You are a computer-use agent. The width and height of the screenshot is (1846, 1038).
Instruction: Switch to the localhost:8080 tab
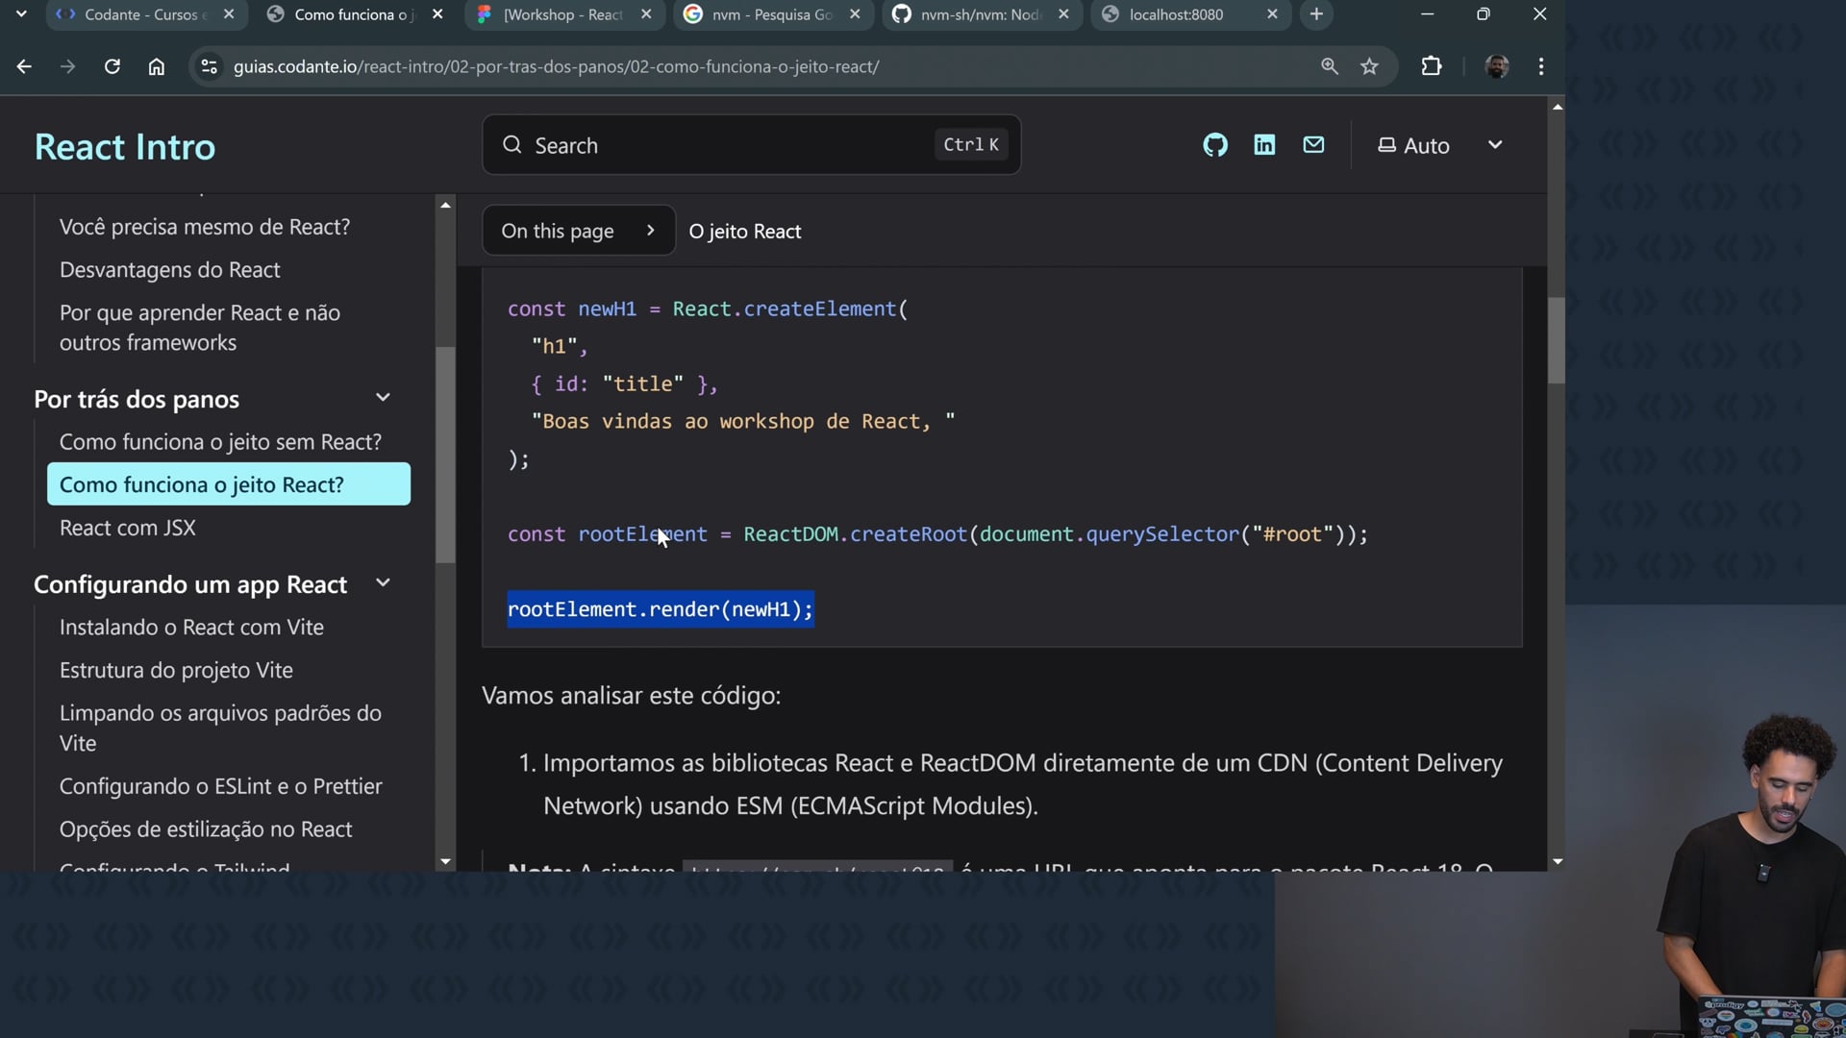[x=1176, y=14]
